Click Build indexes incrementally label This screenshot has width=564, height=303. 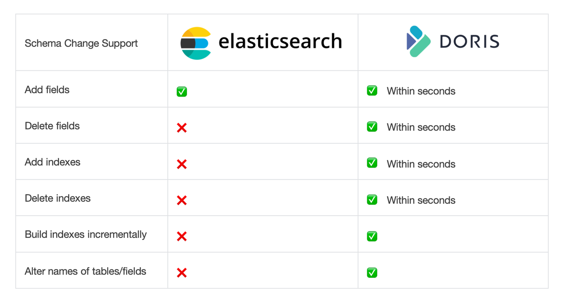click(x=85, y=234)
